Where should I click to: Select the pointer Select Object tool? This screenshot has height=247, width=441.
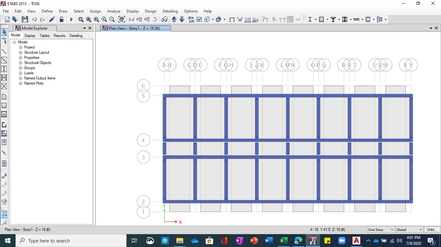pyautogui.click(x=4, y=32)
